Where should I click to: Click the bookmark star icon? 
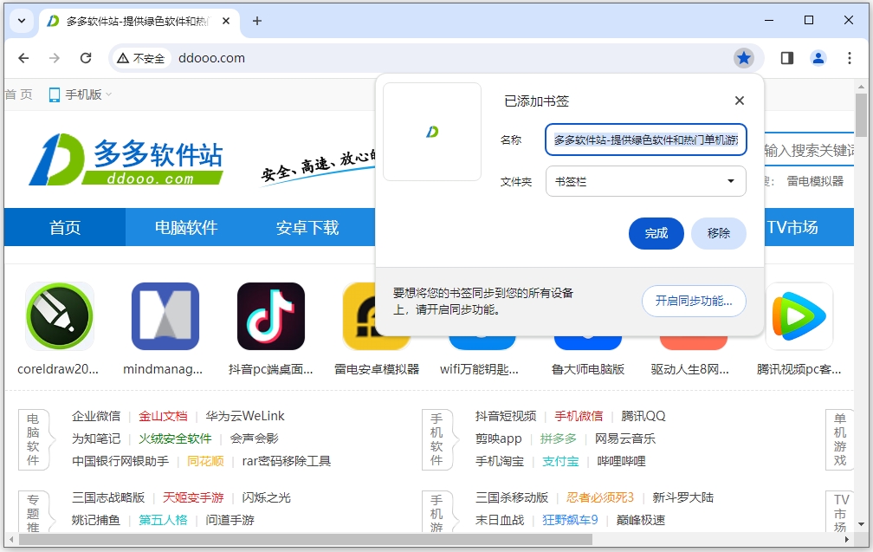744,58
